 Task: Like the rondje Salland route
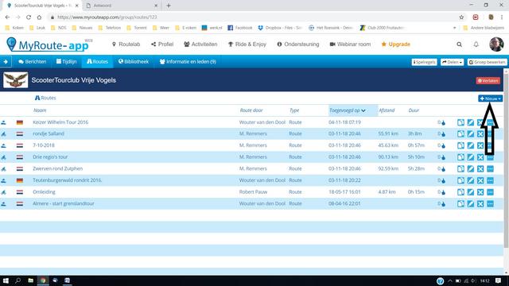(444, 134)
